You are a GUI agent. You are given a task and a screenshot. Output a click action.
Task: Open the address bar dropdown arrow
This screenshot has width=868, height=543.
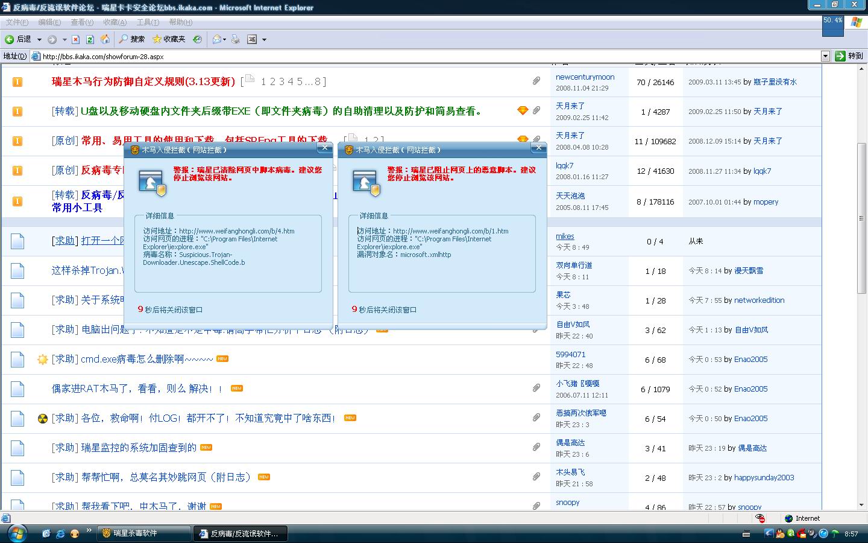tap(825, 56)
